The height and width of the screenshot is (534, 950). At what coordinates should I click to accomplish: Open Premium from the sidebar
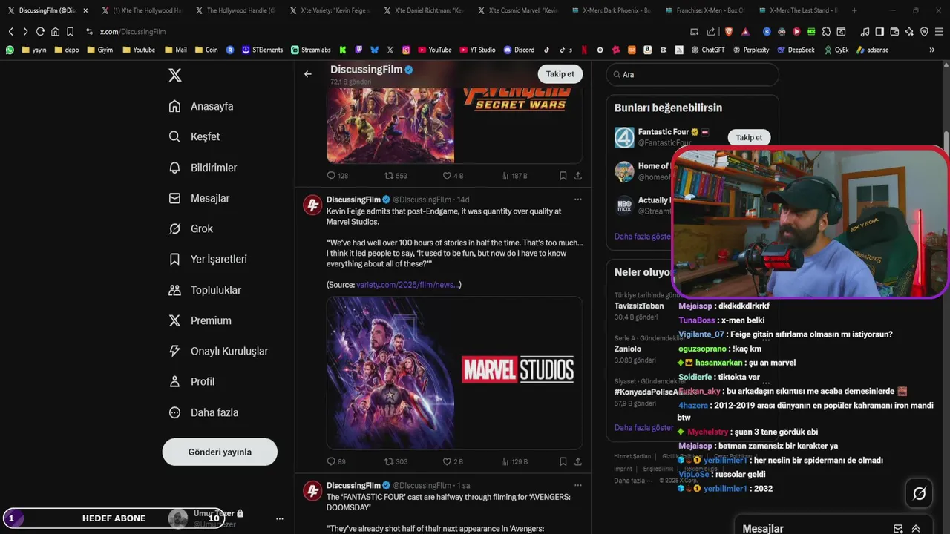coord(200,320)
